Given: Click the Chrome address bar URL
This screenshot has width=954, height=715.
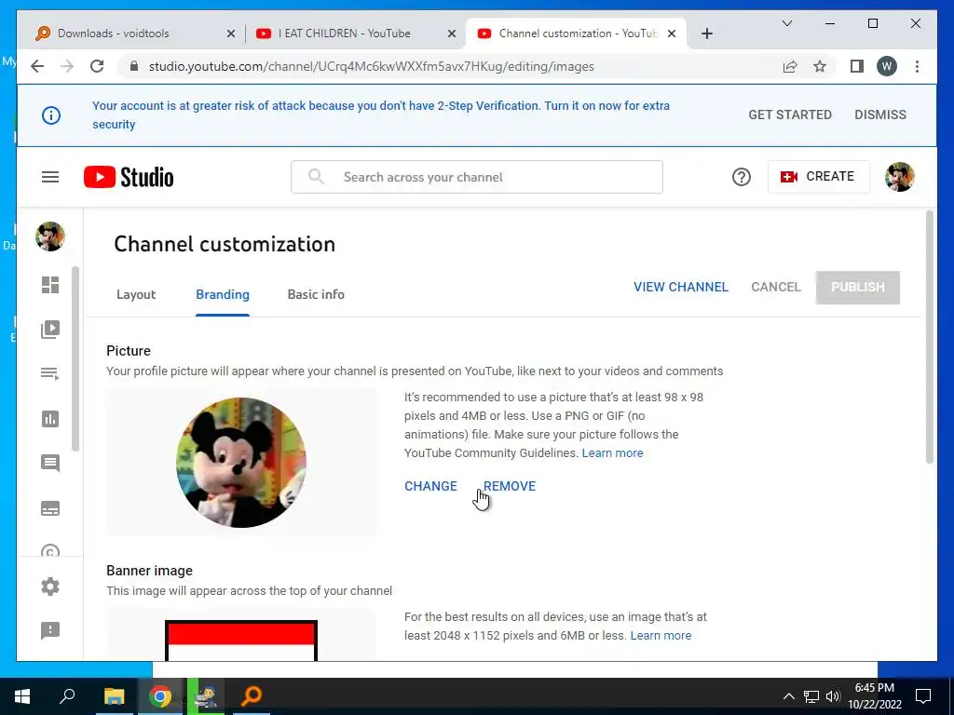Looking at the screenshot, I should coord(371,66).
